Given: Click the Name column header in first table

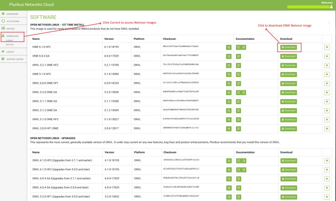Looking at the screenshot, I should pos(36,39).
